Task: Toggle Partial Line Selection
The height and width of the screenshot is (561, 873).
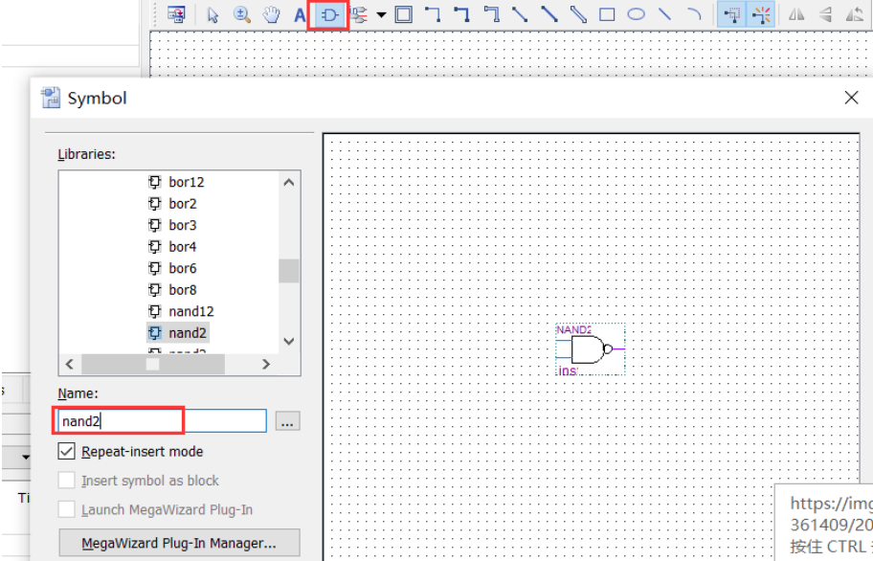Action: [x=731, y=14]
